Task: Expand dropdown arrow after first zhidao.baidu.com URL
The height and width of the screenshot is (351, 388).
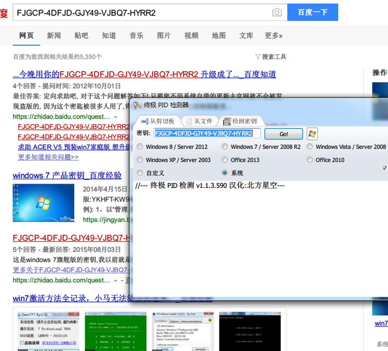Action: (115, 117)
